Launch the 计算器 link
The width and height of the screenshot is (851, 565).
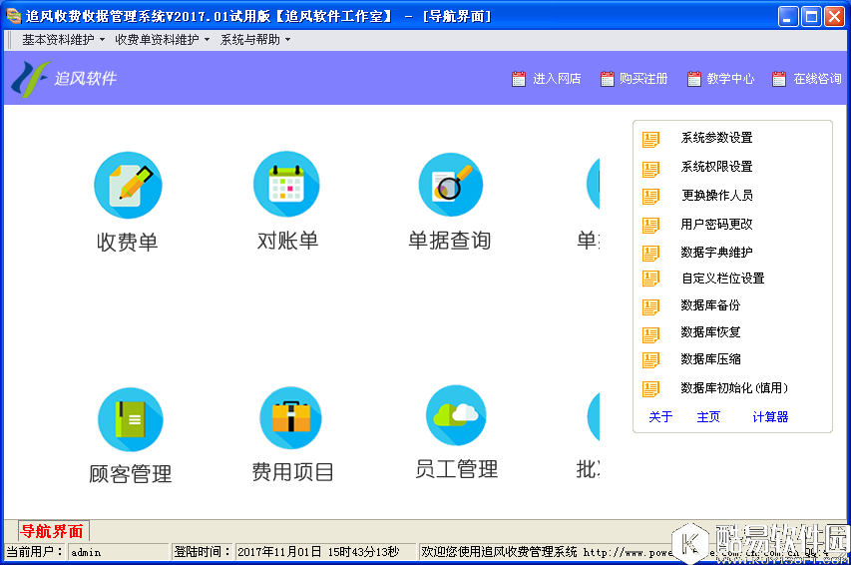pos(770,416)
